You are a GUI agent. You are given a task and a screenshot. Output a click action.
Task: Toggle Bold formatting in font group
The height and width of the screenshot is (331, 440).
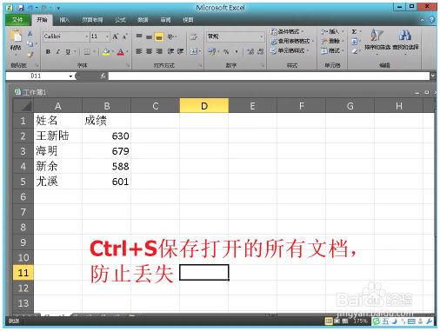click(48, 52)
